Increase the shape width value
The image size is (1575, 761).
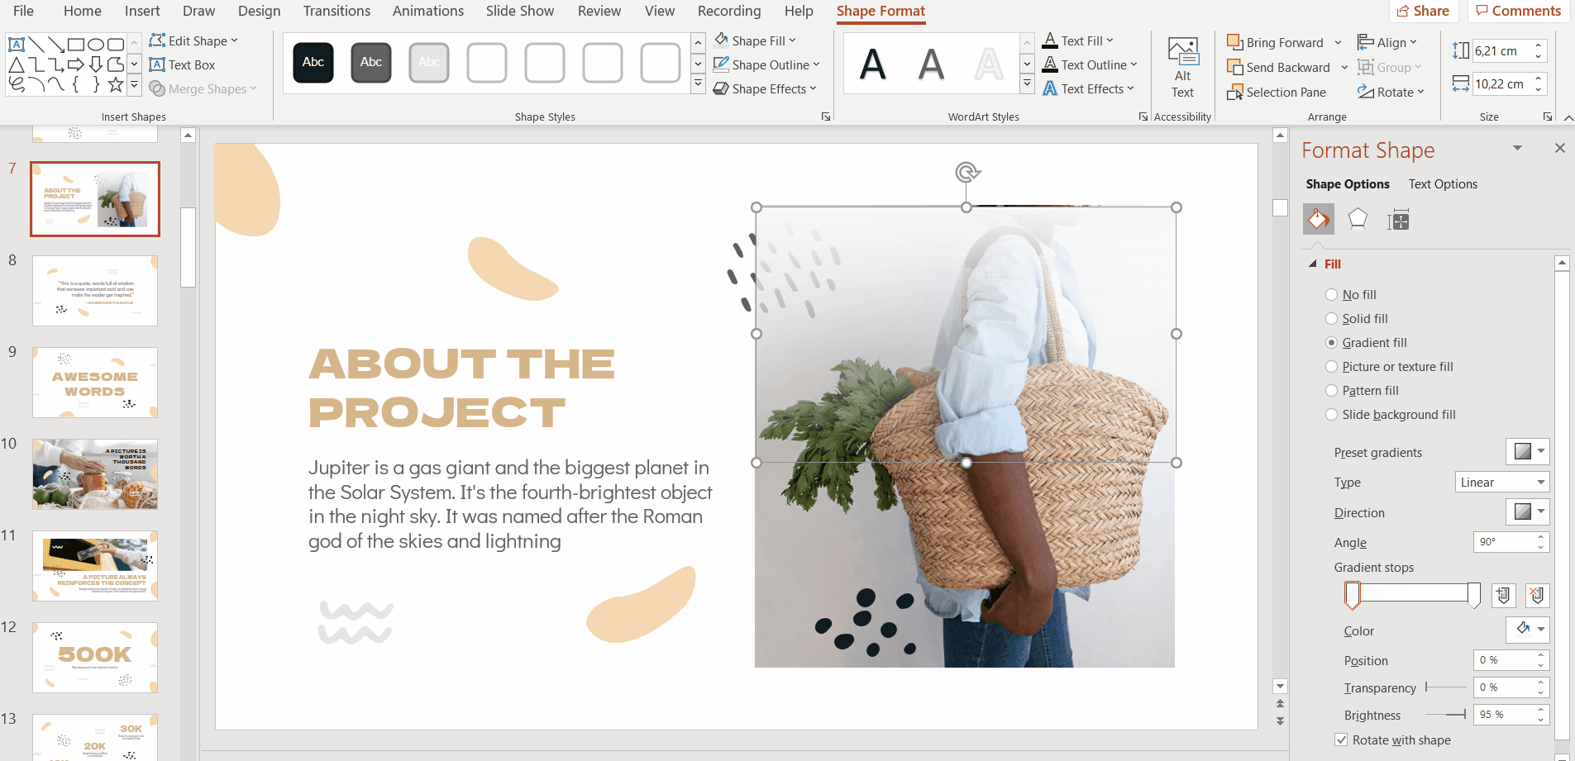pos(1539,79)
